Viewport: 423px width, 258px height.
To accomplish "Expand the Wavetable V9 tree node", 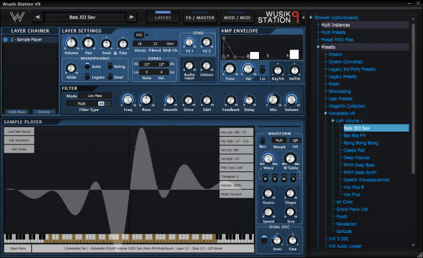I will click(326, 114).
